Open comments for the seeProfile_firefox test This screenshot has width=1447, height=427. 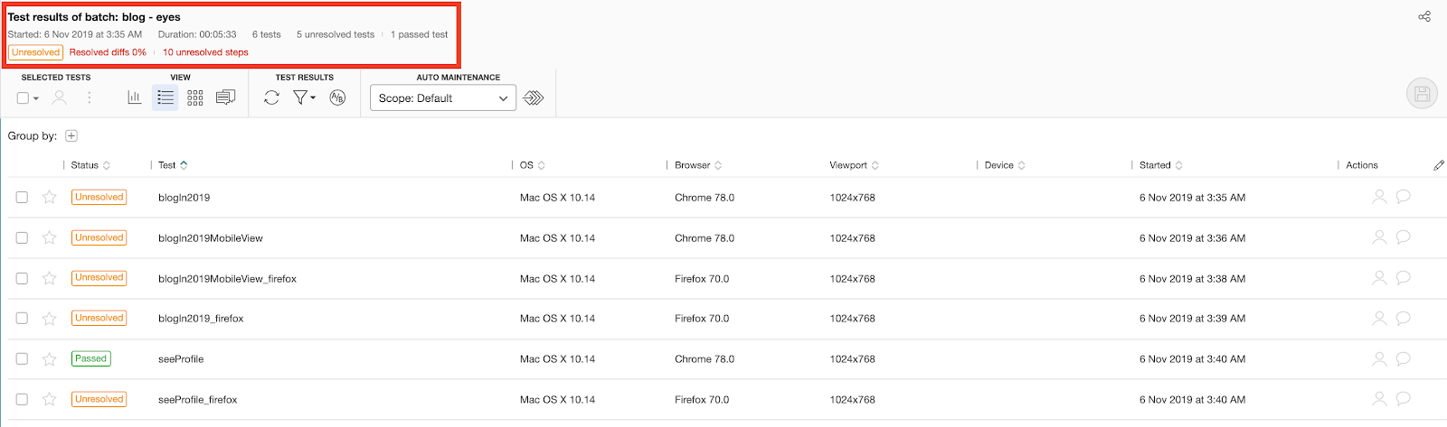coord(1403,399)
